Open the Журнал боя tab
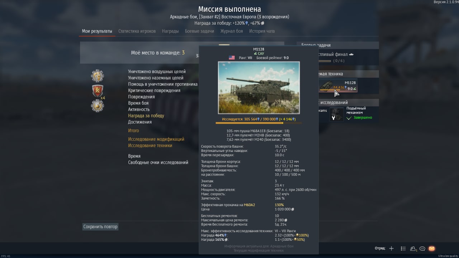Image resolution: width=459 pixels, height=258 pixels. click(232, 31)
